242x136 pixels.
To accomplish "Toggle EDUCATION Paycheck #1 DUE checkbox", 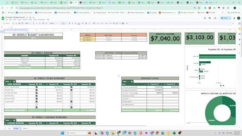I will tap(36, 99).
